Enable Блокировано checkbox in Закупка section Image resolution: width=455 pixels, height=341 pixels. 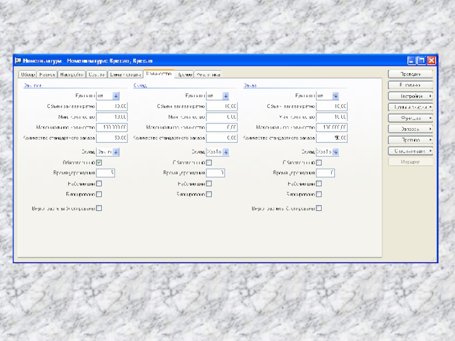click(x=99, y=194)
